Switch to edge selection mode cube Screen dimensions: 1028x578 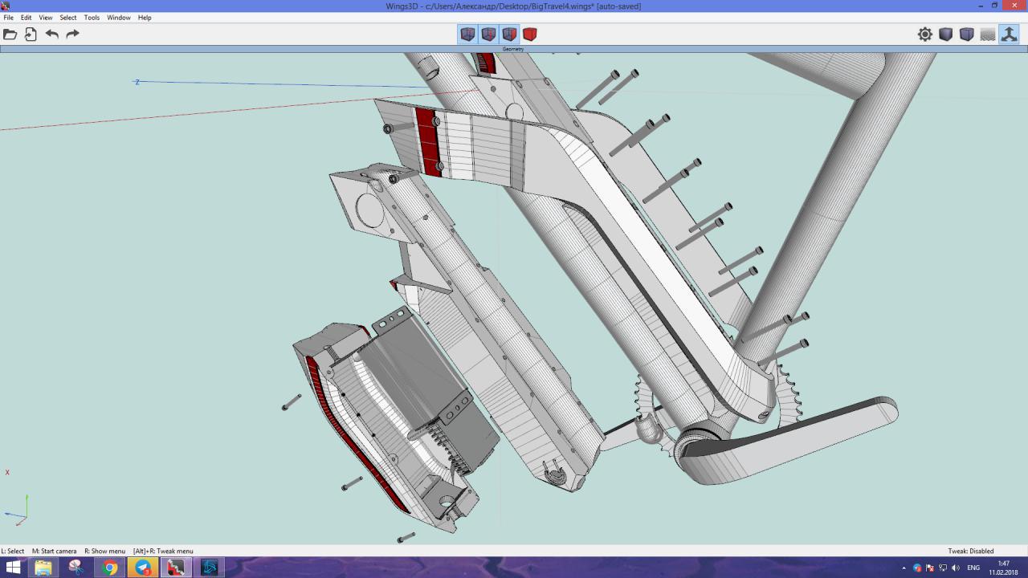pyautogui.click(x=488, y=34)
